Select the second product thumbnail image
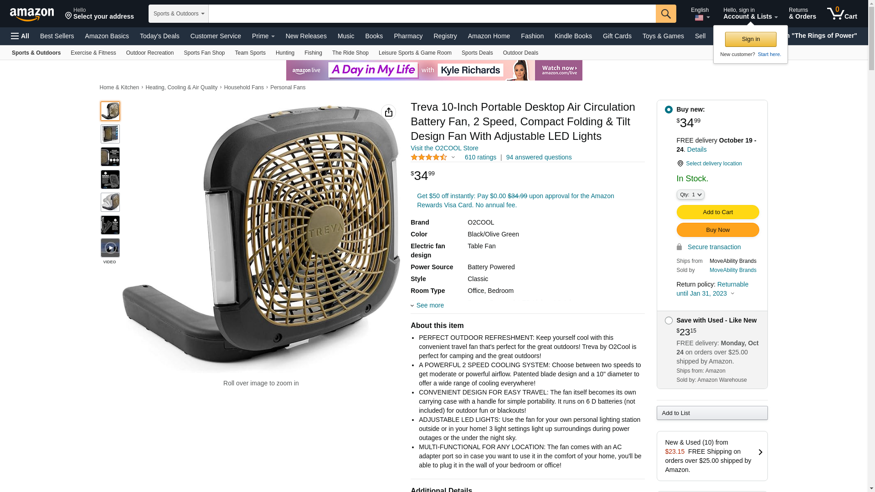 point(110,134)
